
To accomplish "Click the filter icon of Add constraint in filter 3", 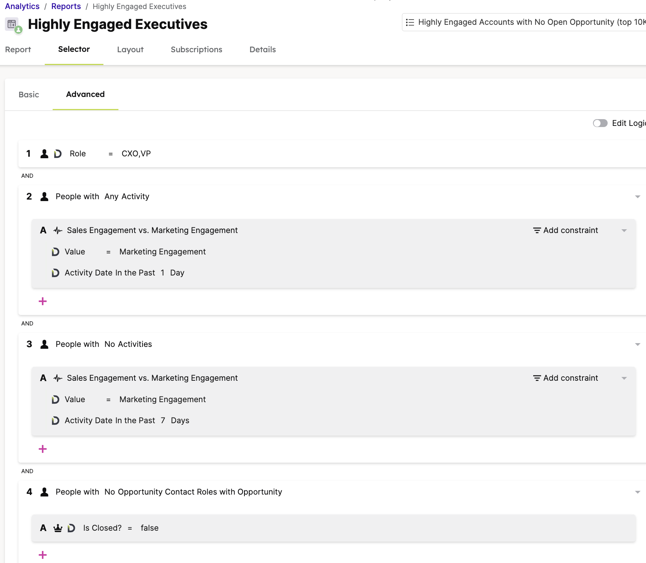I will pos(537,378).
